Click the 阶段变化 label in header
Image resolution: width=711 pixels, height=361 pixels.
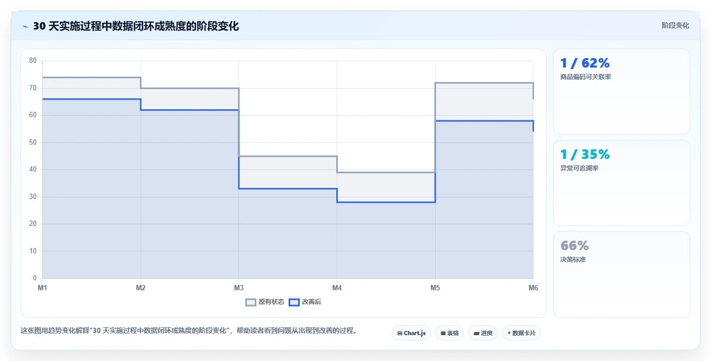click(675, 25)
